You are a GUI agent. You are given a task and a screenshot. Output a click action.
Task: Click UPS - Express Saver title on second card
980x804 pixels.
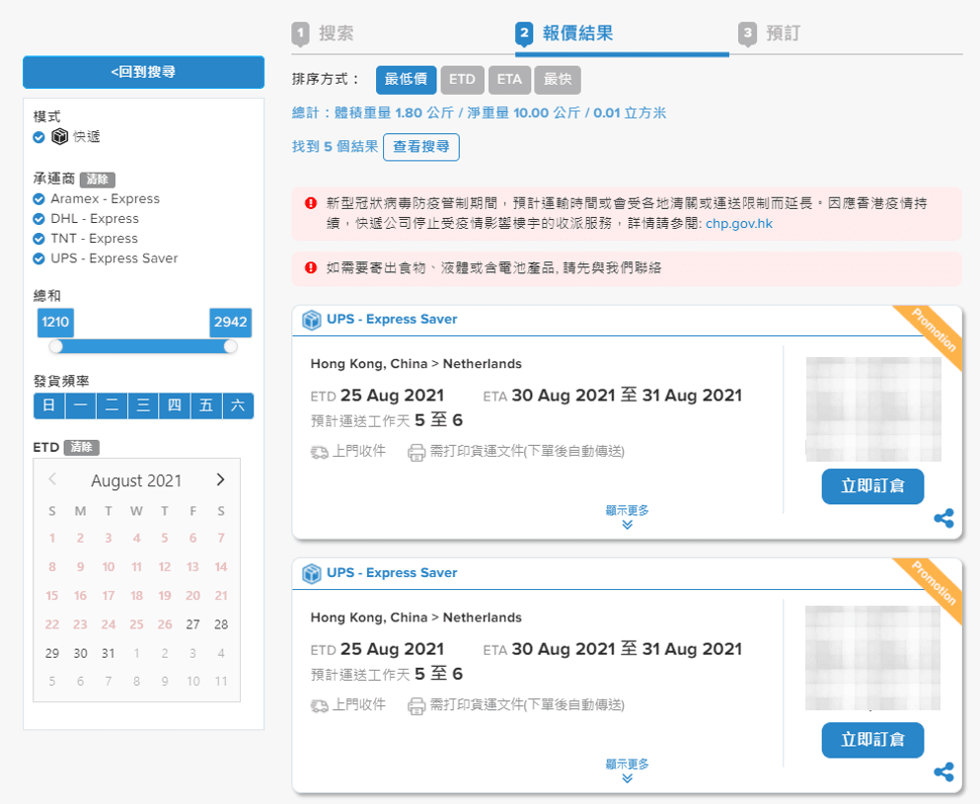(392, 573)
